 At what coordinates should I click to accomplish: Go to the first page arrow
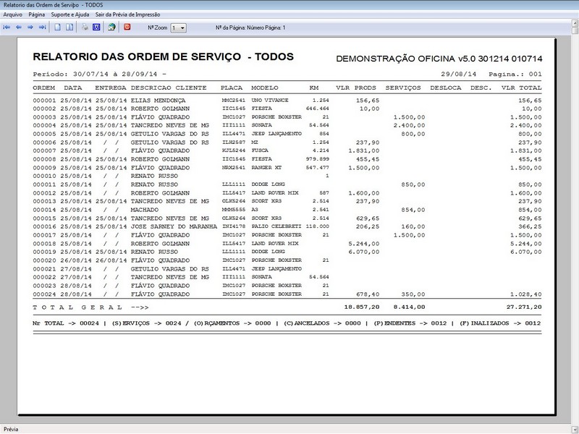(x=7, y=27)
